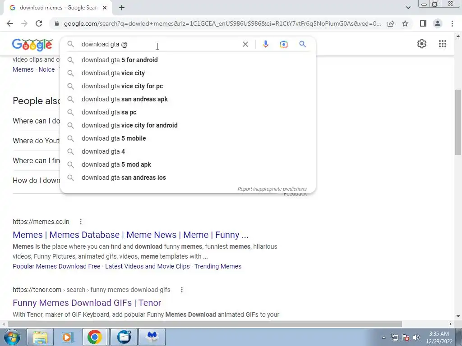Open the tab search dropdown arrow
The image size is (462, 346).
pyautogui.click(x=408, y=8)
